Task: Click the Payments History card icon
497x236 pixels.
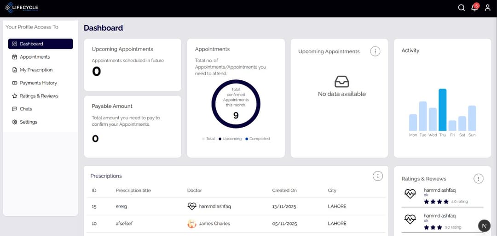Action: click(14, 83)
